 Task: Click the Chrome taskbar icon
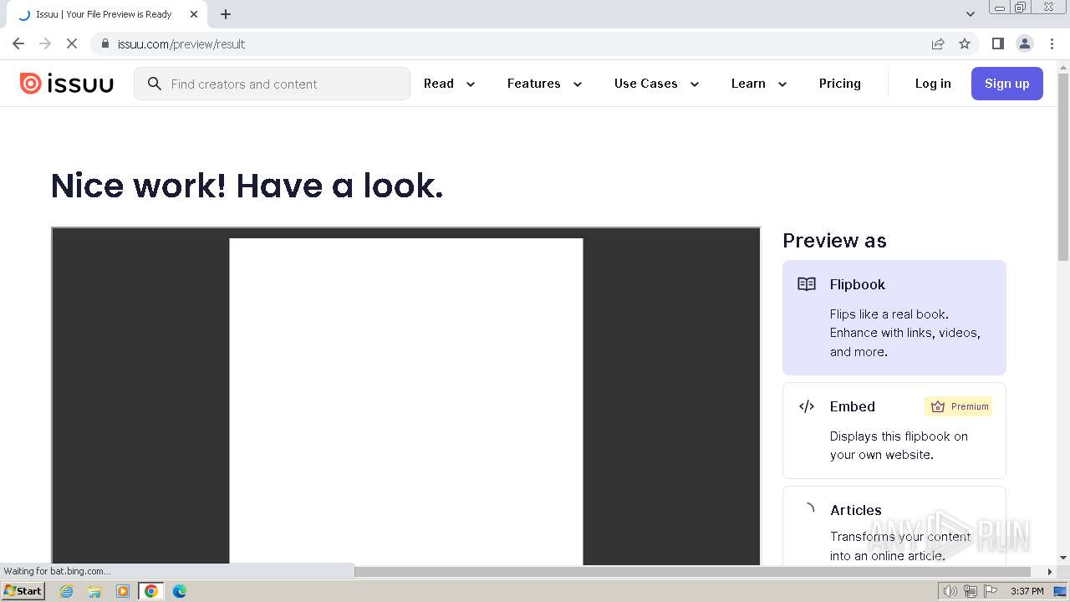(151, 591)
